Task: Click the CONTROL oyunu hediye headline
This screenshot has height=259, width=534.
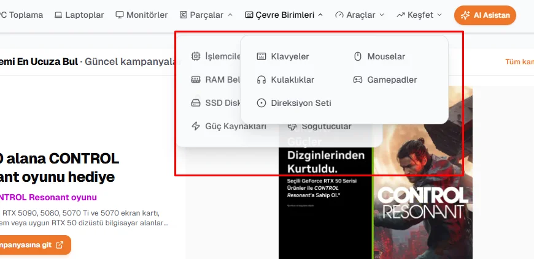Action: point(60,168)
